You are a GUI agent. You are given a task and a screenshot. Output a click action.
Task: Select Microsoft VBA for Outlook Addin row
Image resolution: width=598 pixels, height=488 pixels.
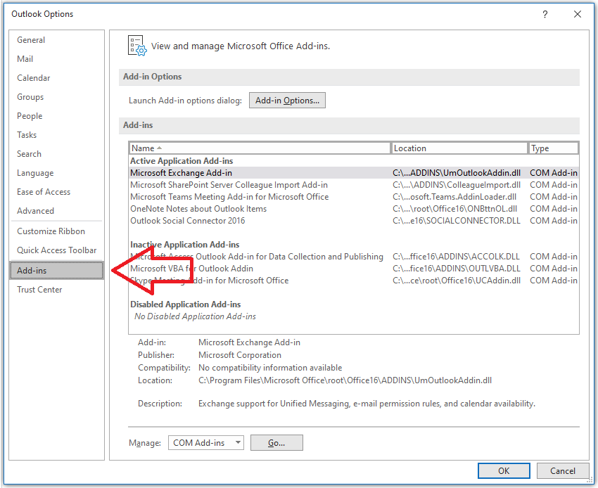coord(353,269)
